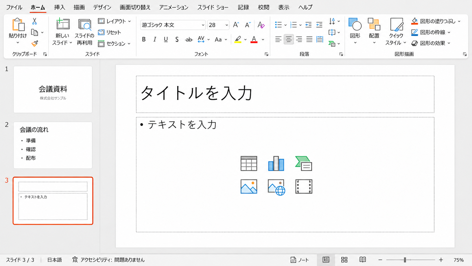Insert SmartArt graphic via placeholder icon
472x266 pixels.
303,163
